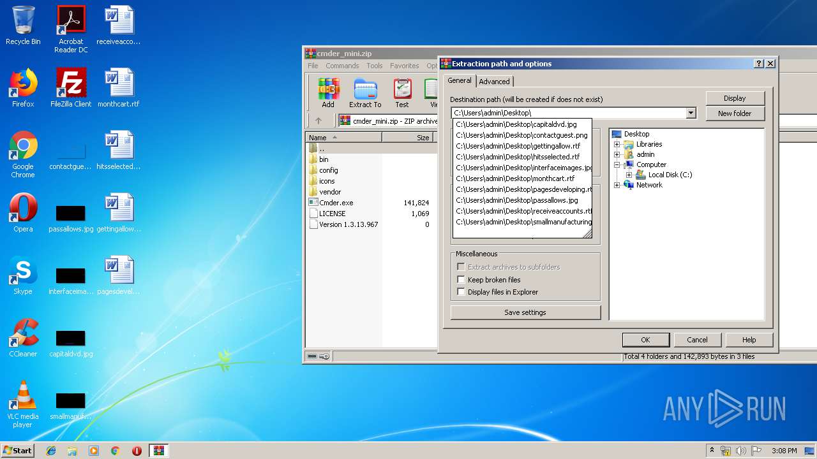Select capitaldvd.jpg desktop file
The width and height of the screenshot is (817, 459).
(71, 343)
